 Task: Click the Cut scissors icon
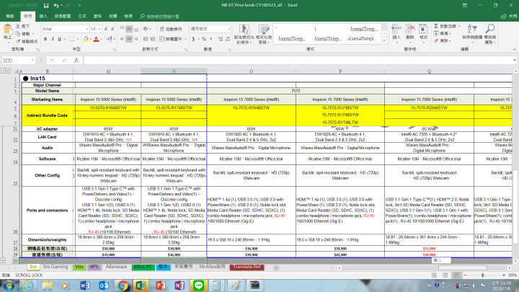pos(18,26)
